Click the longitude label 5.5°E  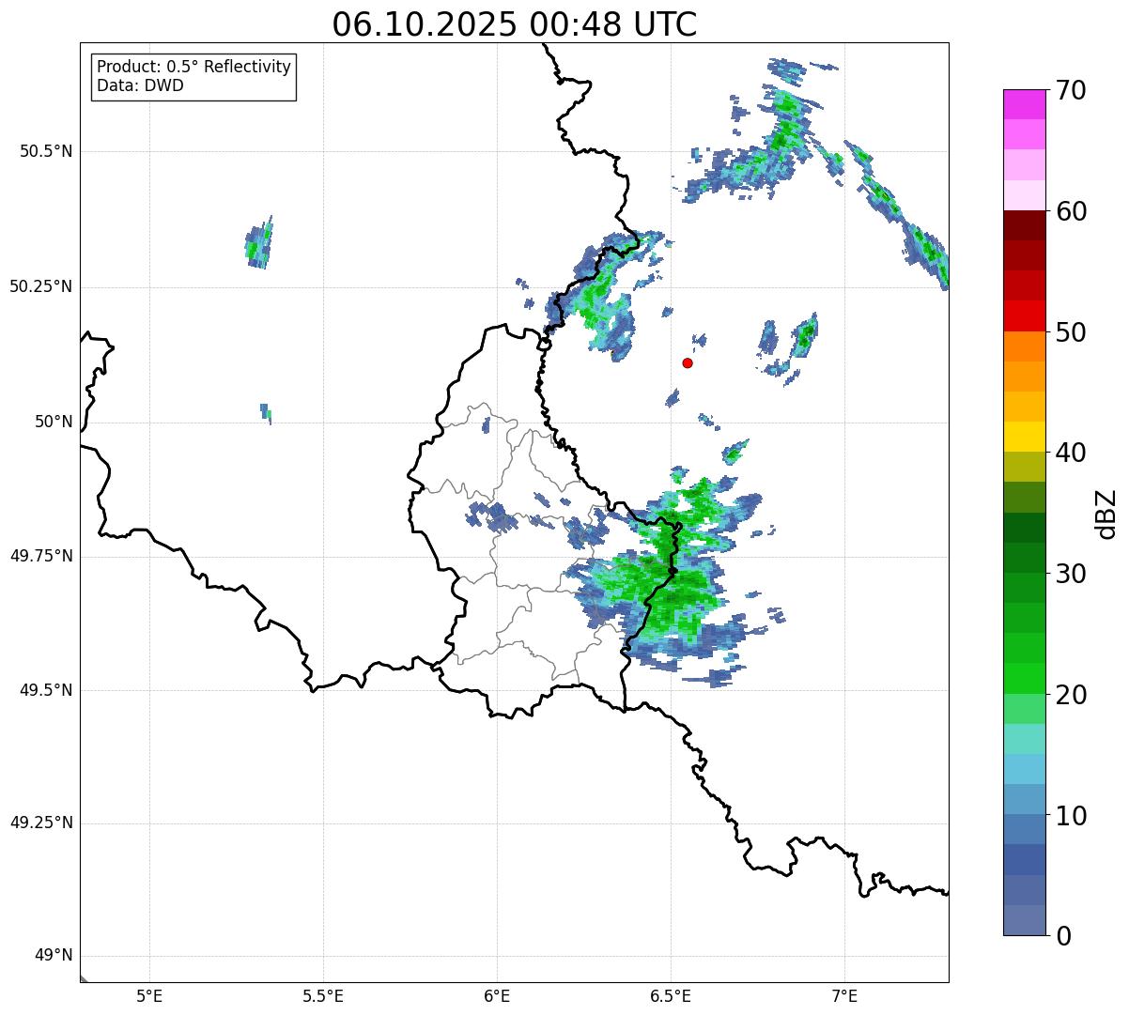coord(323,996)
